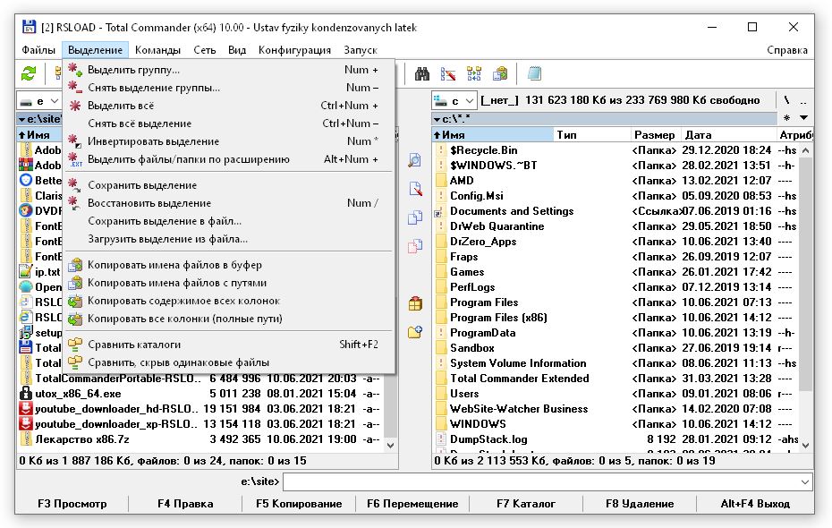Click the clipboard copy names toolbar icon
The image size is (832, 528).
point(500,73)
